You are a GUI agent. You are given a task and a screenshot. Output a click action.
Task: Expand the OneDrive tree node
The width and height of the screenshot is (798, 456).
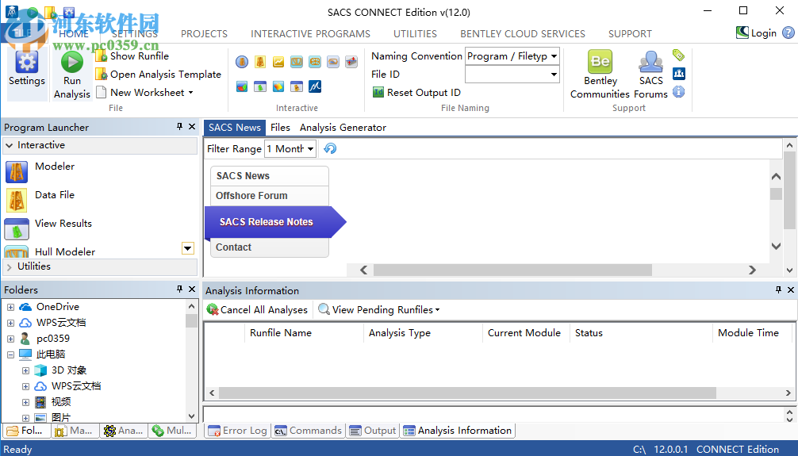[10, 308]
